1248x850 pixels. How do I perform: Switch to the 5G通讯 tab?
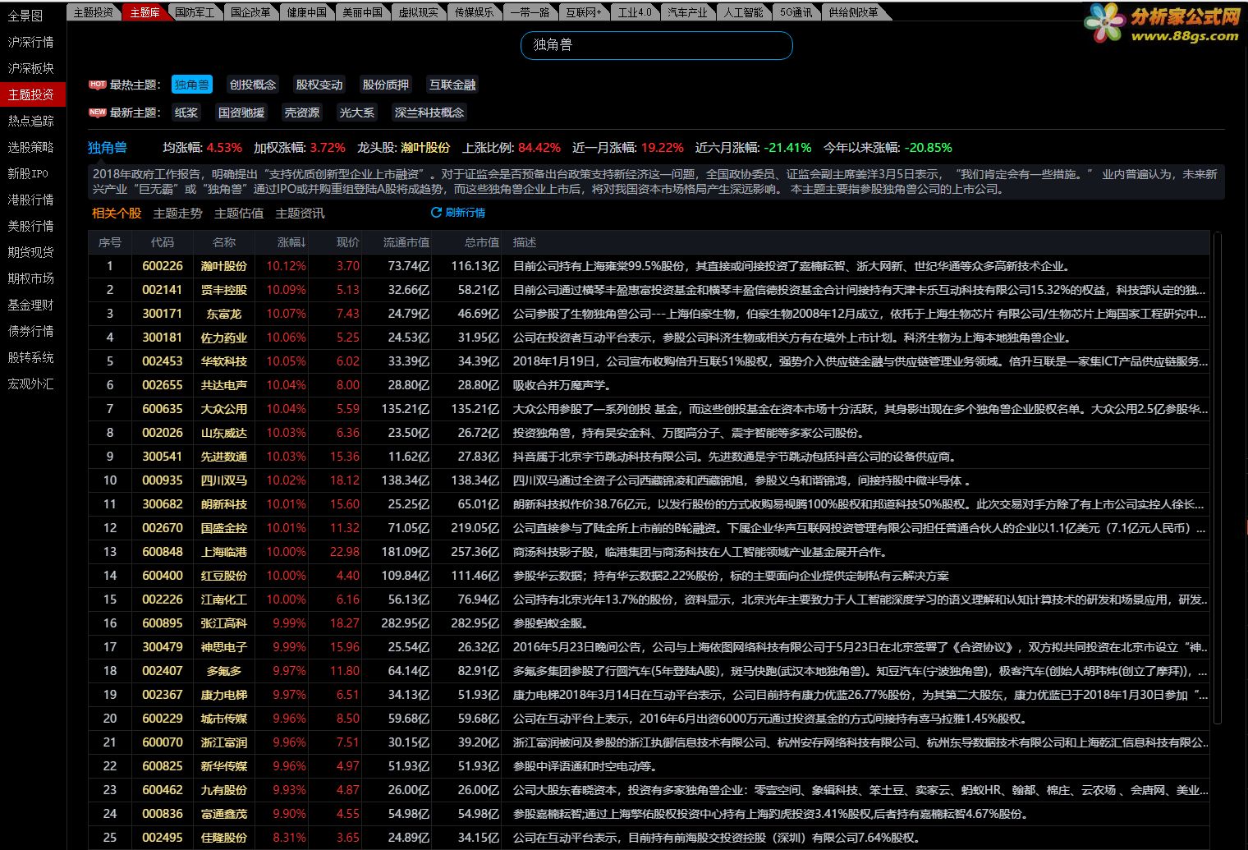pyautogui.click(x=796, y=12)
